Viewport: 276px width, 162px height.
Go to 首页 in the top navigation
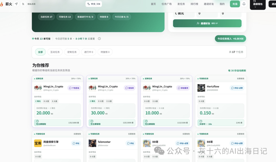tap(153, 4)
